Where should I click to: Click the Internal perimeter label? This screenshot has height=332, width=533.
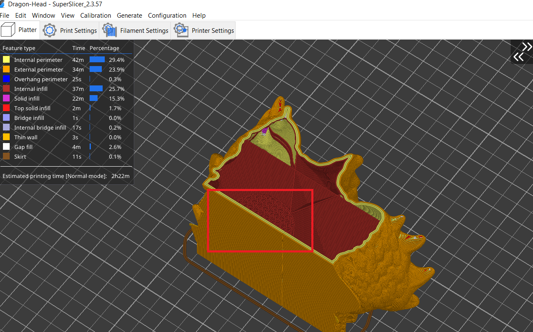tap(38, 60)
